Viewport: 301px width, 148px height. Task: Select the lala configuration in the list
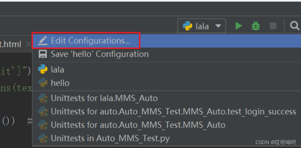click(57, 70)
